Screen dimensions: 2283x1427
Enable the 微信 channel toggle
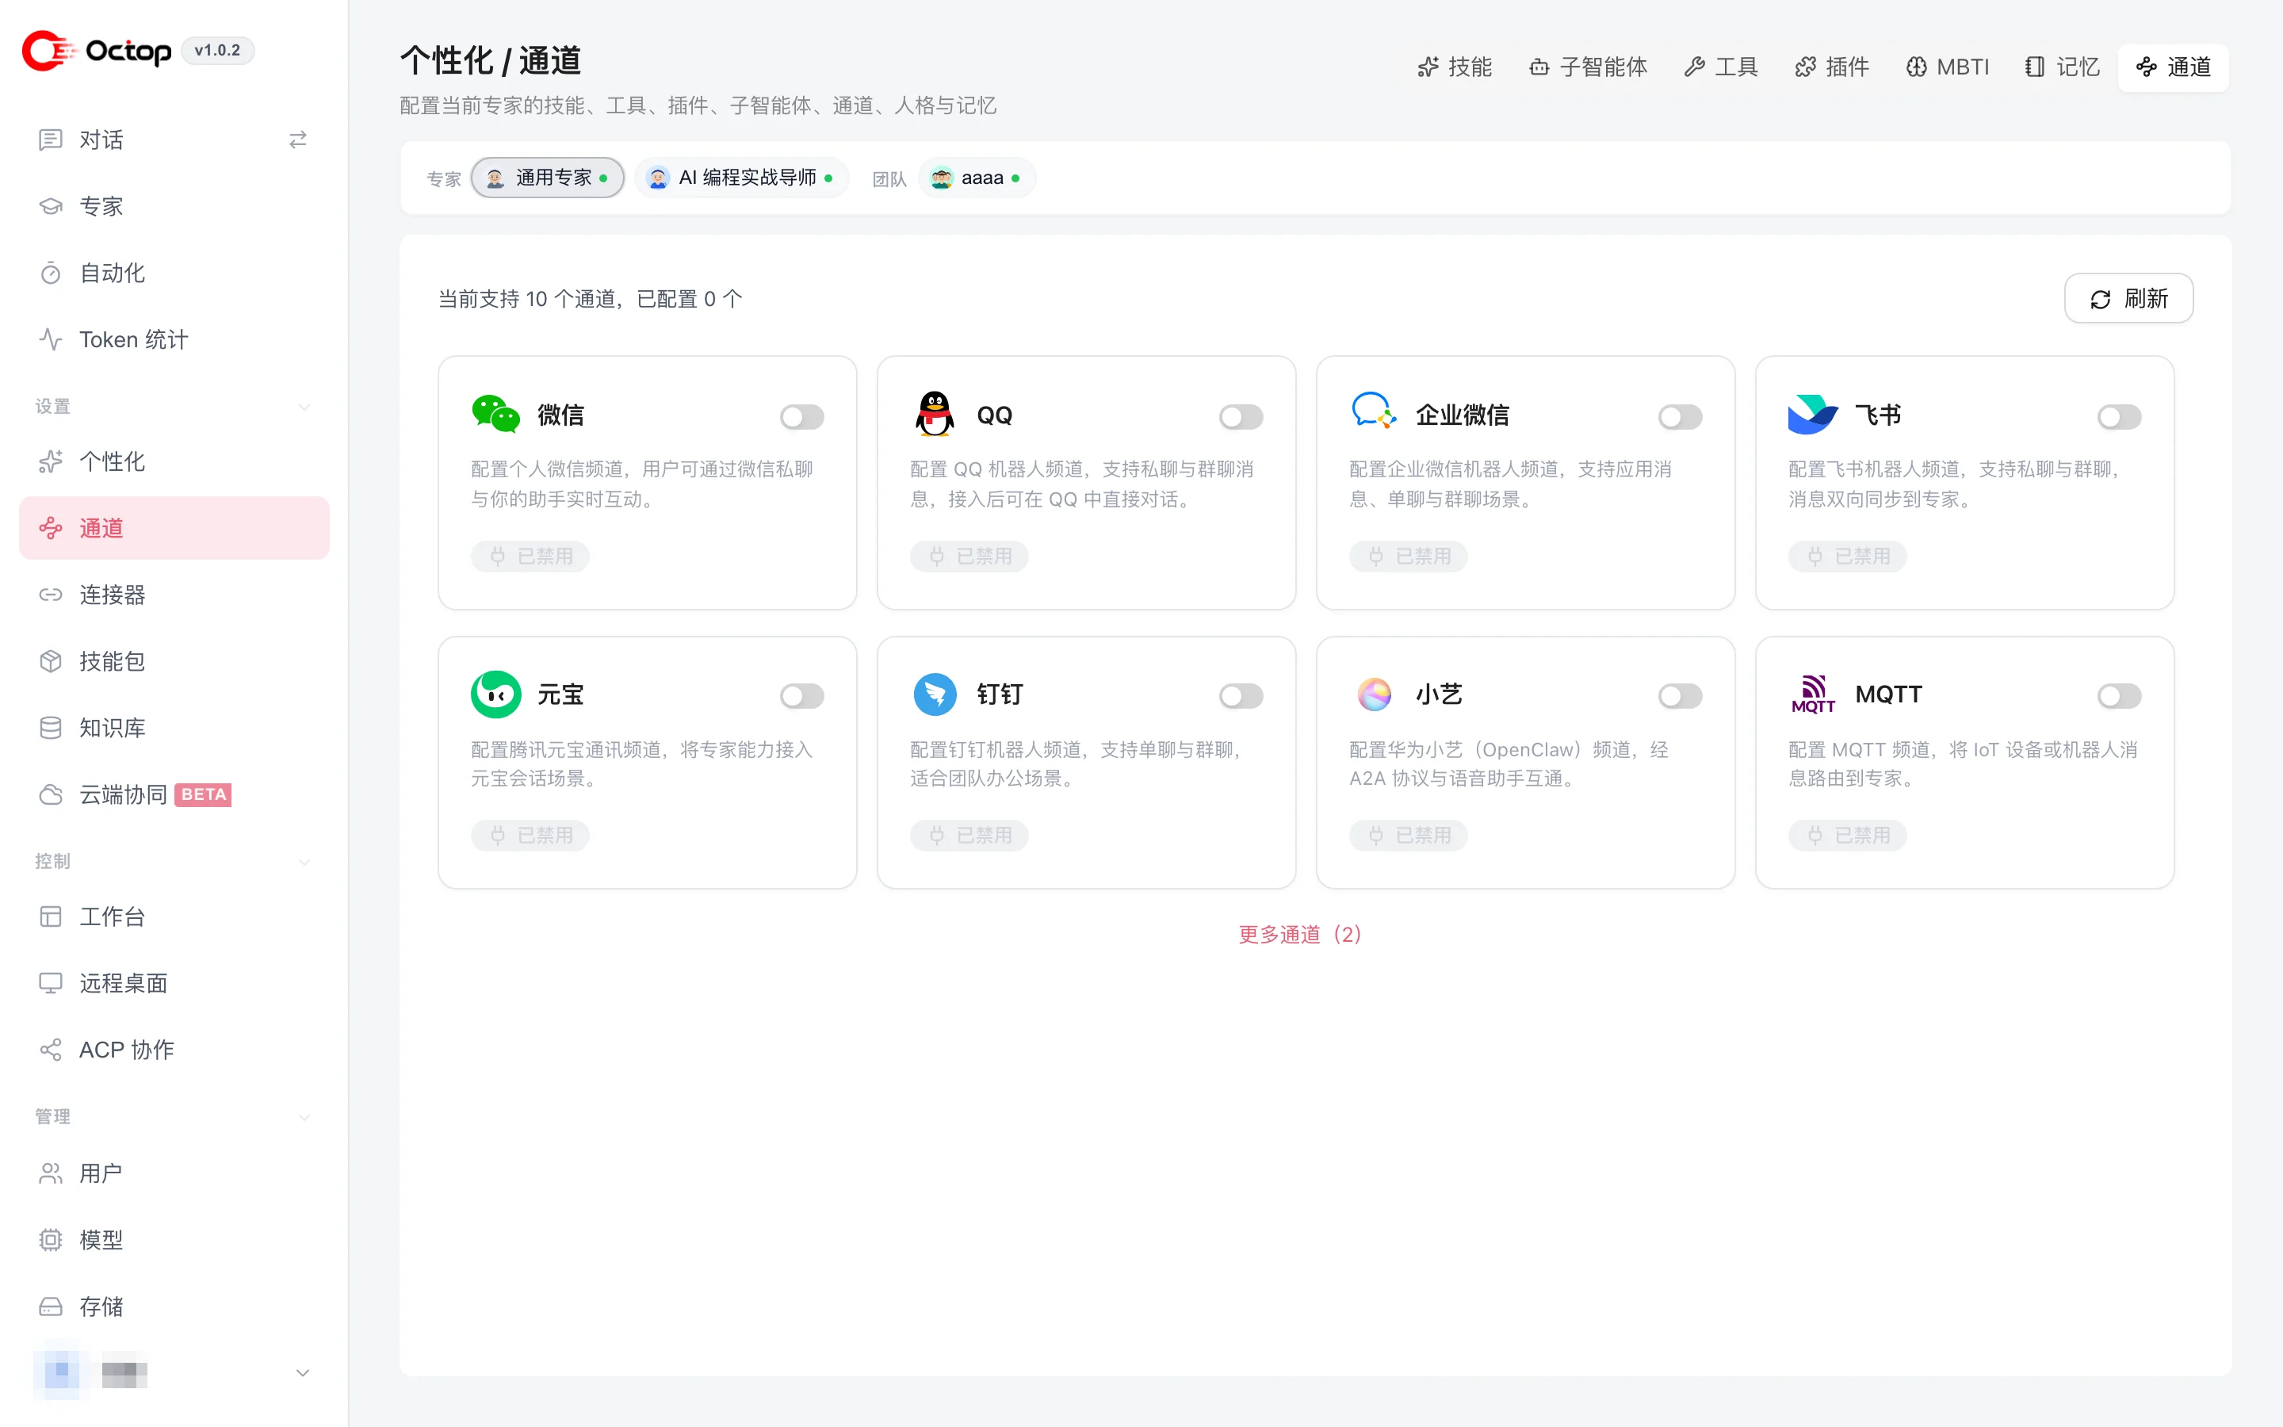802,416
